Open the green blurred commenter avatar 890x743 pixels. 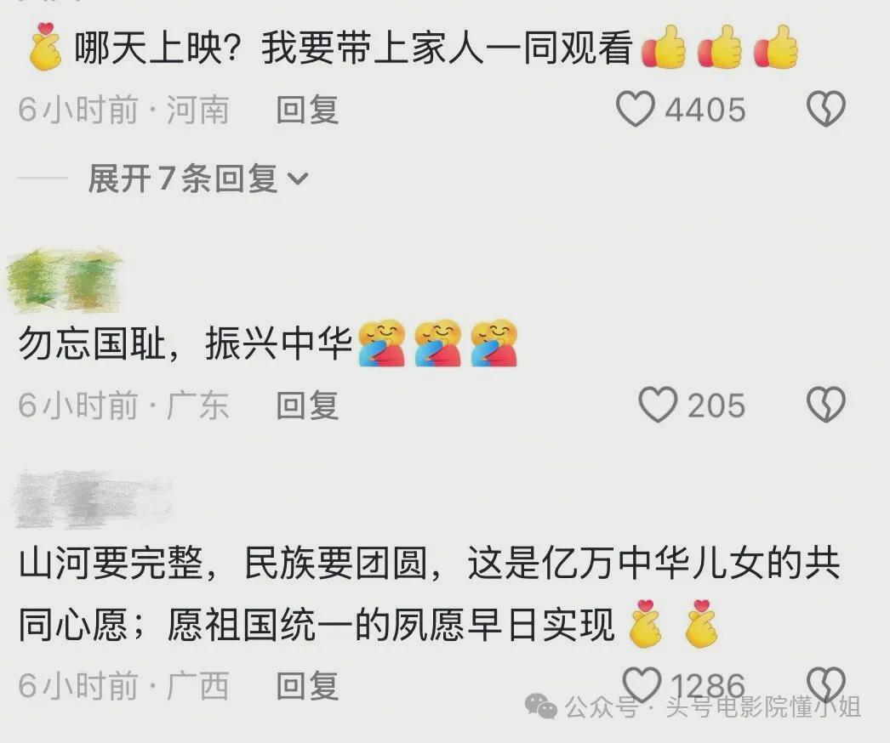click(x=64, y=281)
